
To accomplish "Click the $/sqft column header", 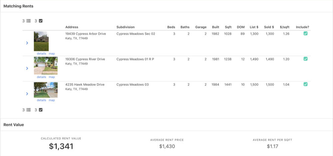I will [x=285, y=27].
